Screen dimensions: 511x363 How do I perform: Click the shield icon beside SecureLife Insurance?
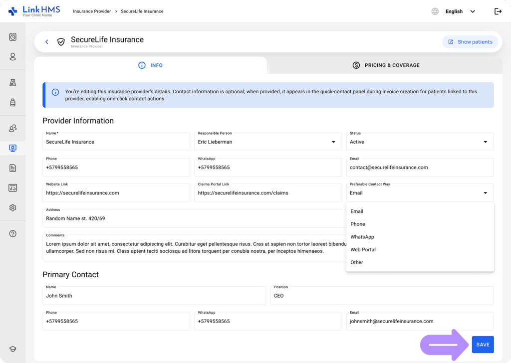tap(61, 42)
